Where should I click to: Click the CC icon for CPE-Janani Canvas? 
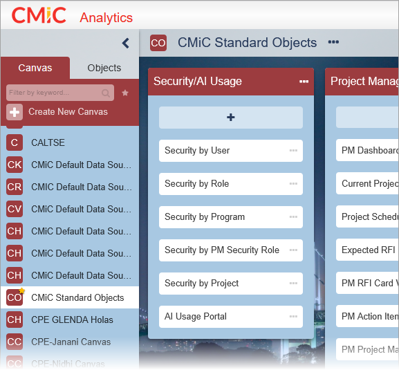(x=15, y=342)
